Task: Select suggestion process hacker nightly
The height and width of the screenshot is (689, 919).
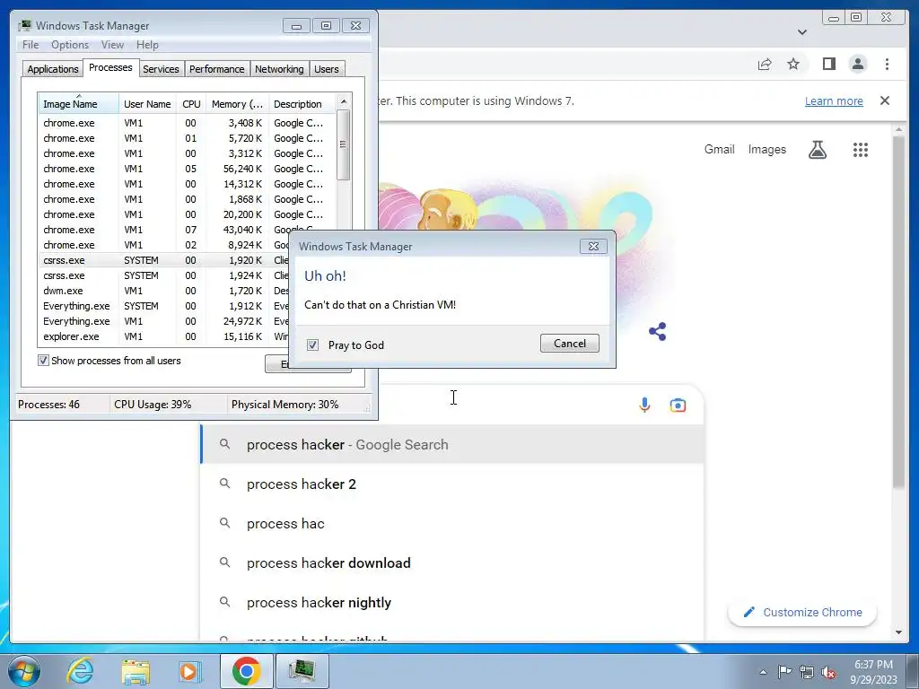Action: click(x=452, y=602)
